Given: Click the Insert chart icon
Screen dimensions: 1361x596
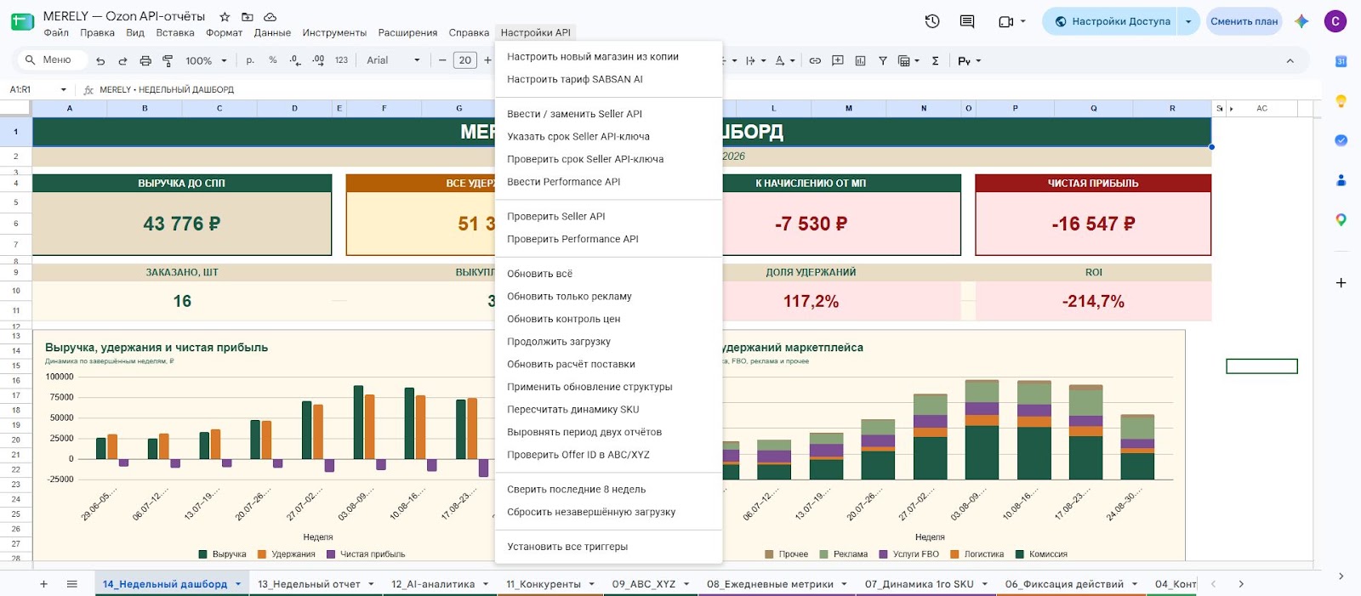Looking at the screenshot, I should click(x=860, y=60).
